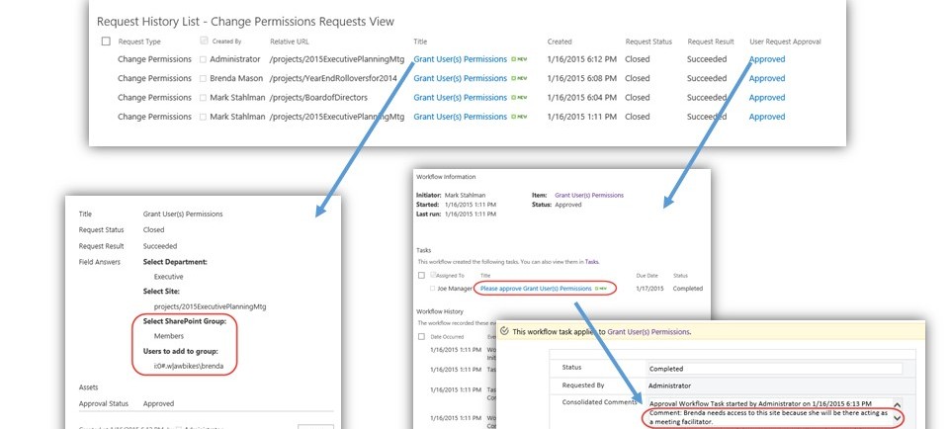Select the /projects/BoardofDirectors URL cell
The width and height of the screenshot is (949, 429).
(318, 98)
